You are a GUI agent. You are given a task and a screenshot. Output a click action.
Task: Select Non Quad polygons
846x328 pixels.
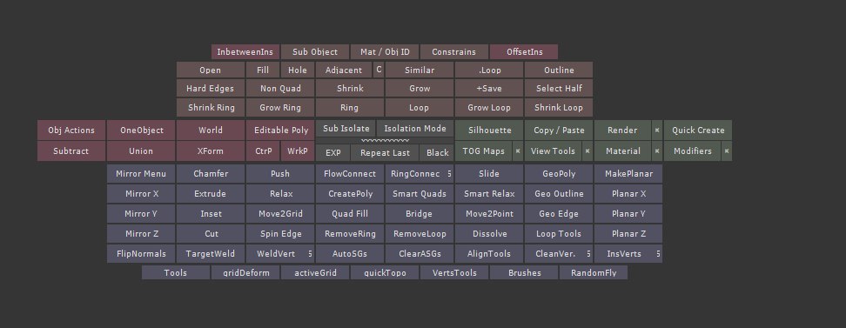[x=280, y=88]
